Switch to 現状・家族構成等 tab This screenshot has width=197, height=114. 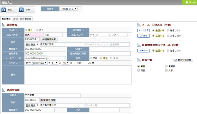23,19
